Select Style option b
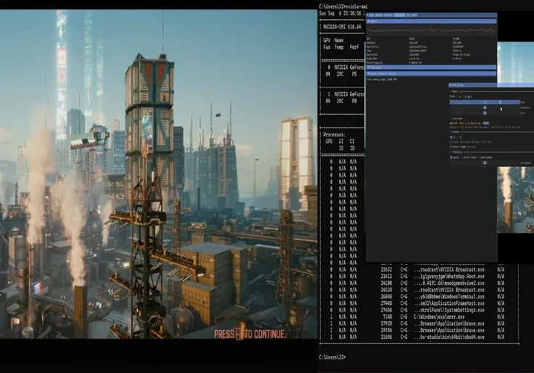 coord(464,96)
